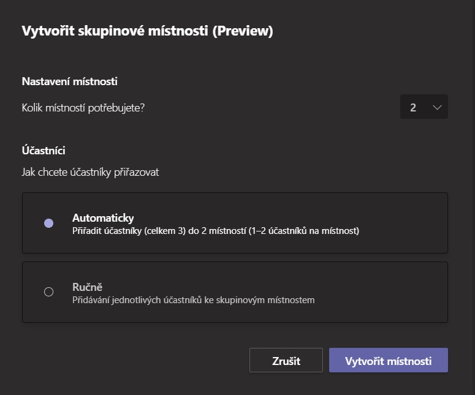
Task: Click the 'Účastníci' section heading
Action: [x=44, y=151]
